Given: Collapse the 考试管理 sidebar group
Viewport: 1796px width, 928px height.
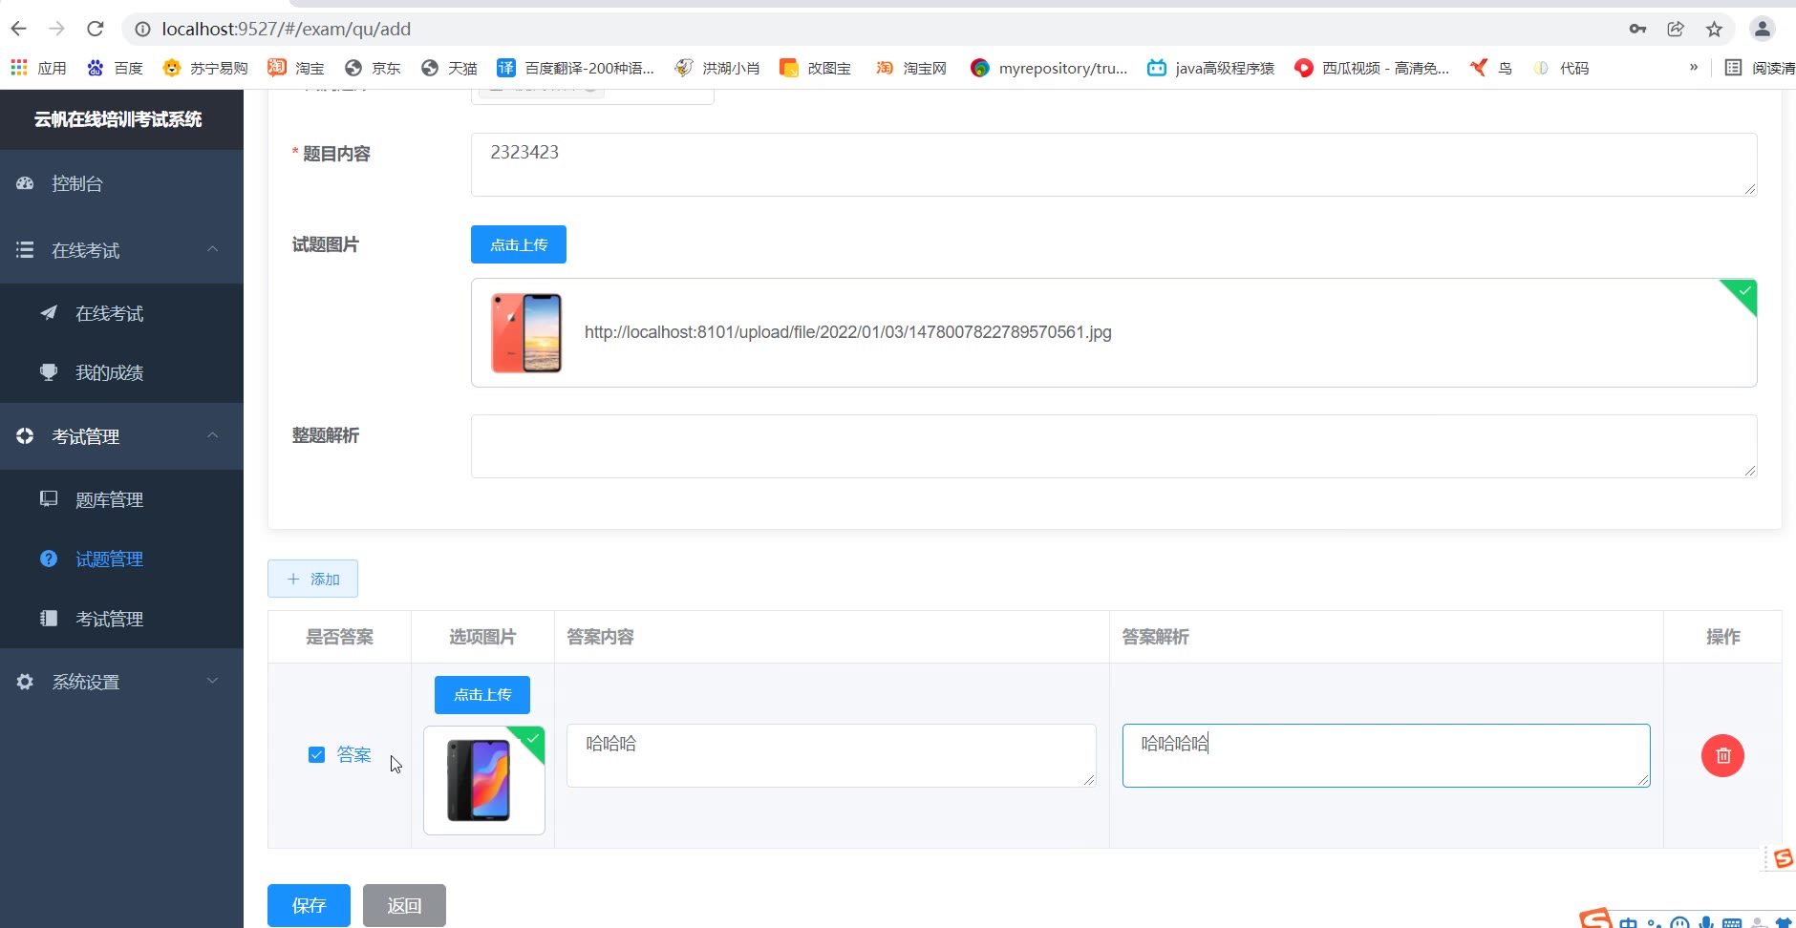Looking at the screenshot, I should (x=121, y=436).
